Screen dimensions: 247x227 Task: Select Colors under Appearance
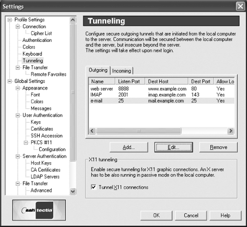click(37, 102)
